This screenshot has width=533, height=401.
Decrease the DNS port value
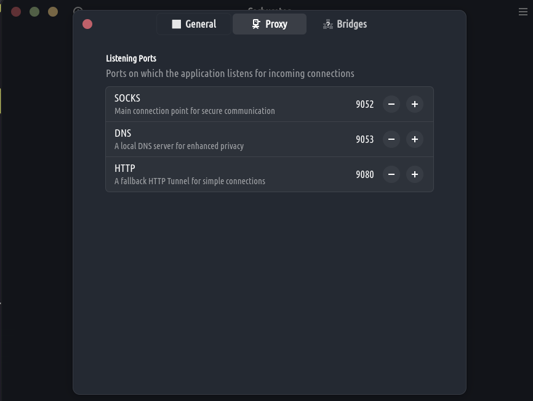[391, 139]
